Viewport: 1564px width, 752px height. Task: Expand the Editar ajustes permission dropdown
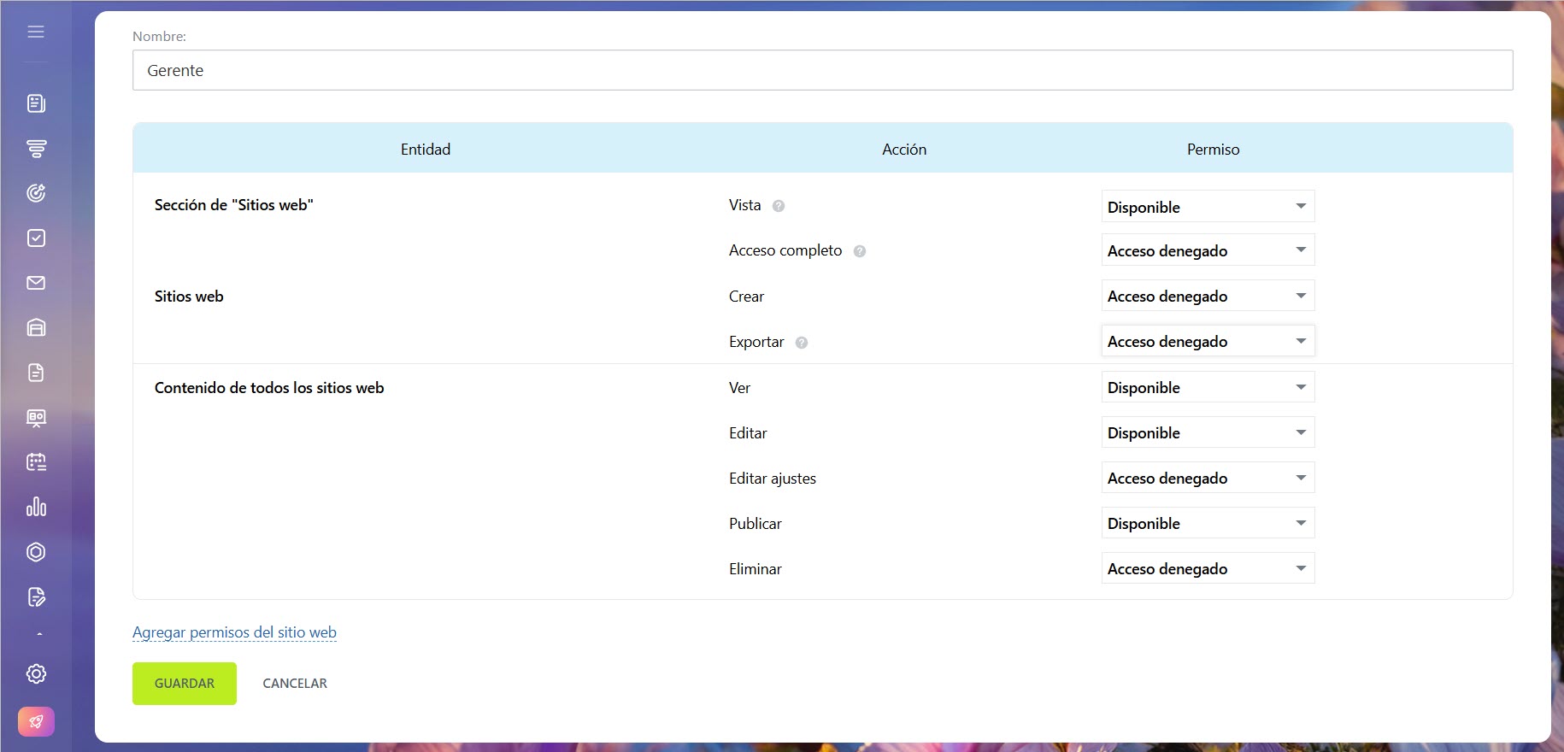point(1207,479)
